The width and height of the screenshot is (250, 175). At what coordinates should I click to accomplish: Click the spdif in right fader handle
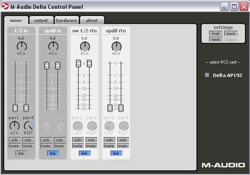58,66
